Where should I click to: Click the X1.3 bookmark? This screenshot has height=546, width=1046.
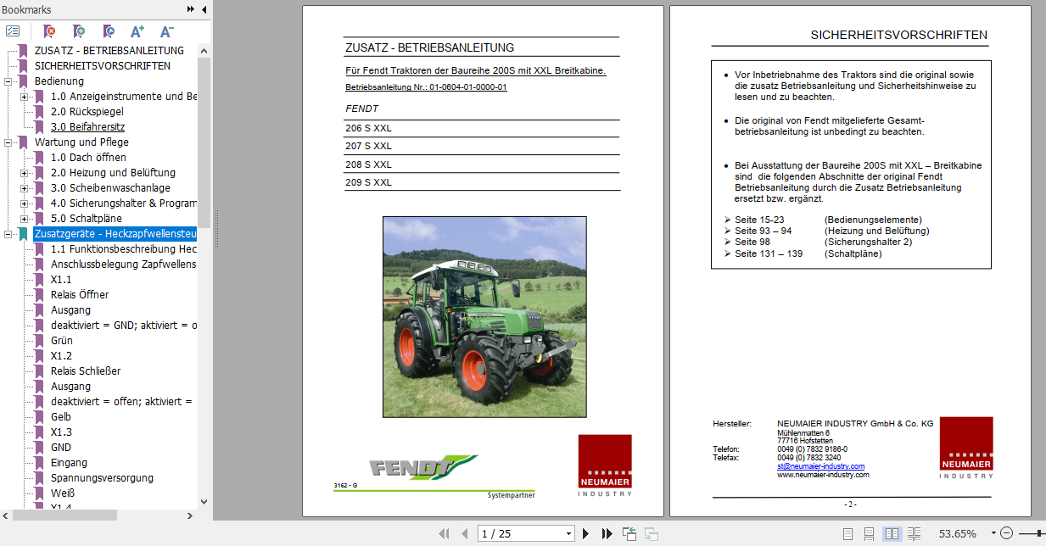pos(61,432)
